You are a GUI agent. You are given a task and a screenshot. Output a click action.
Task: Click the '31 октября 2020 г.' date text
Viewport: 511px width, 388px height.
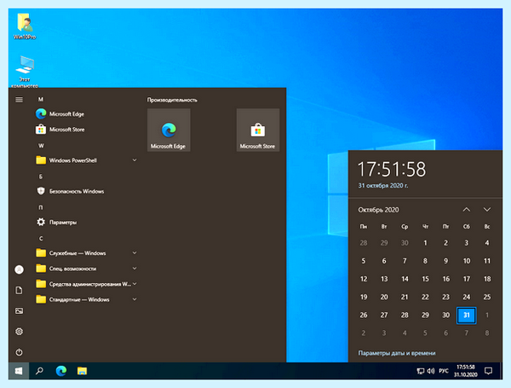(383, 186)
